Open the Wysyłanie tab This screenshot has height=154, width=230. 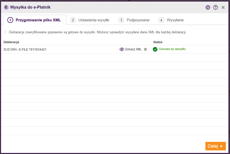point(171,20)
